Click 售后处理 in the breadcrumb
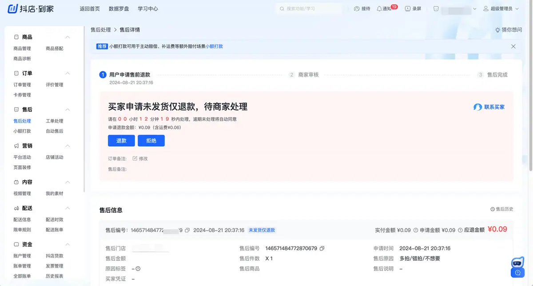This screenshot has height=286, width=533. (x=101, y=30)
